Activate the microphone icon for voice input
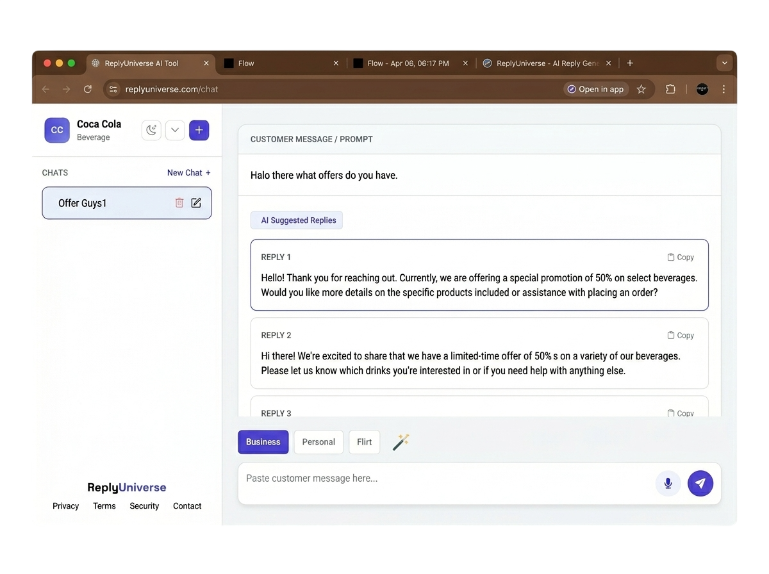The image size is (769, 574). [668, 483]
